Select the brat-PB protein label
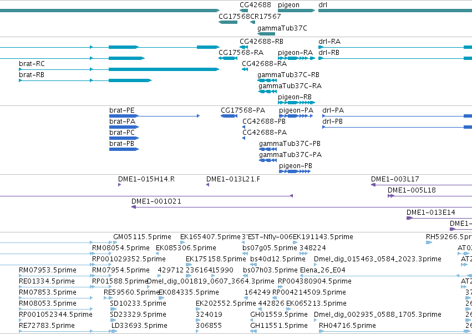 click(121, 144)
